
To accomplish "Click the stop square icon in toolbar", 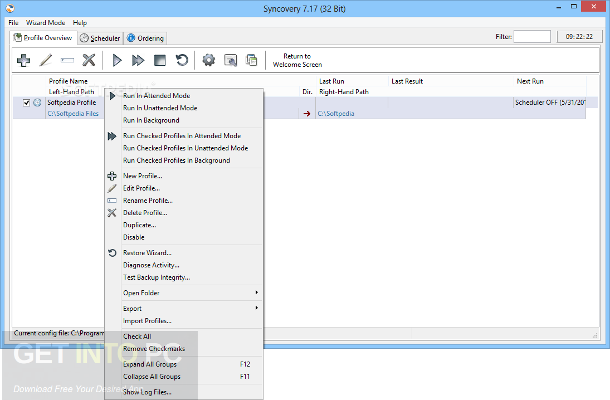I will 160,60.
